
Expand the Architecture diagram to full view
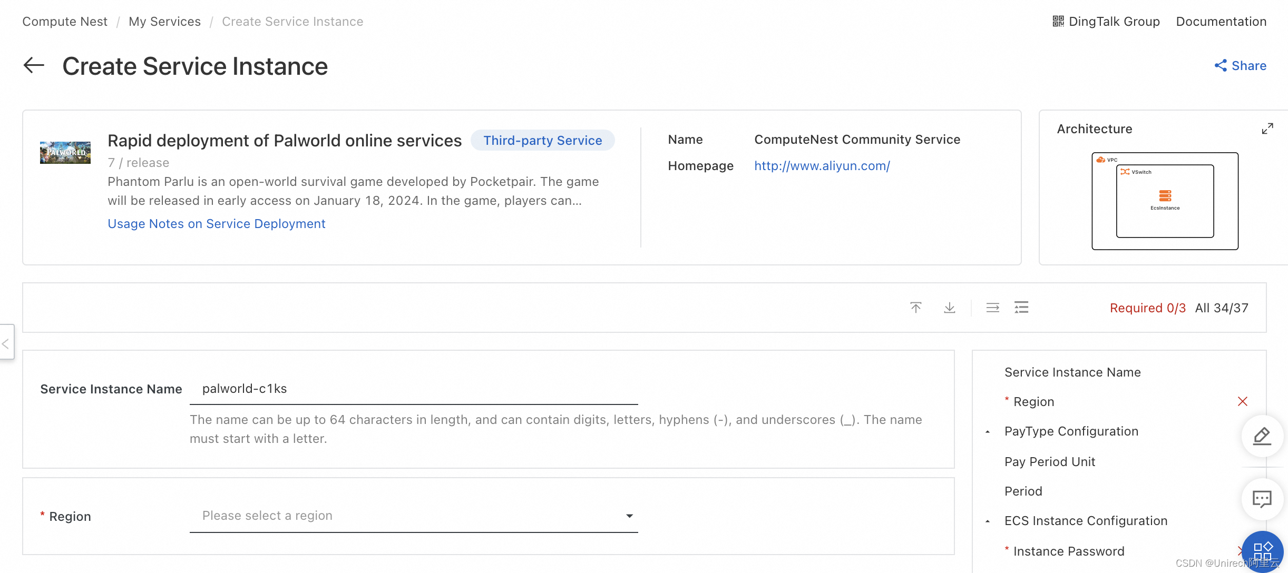pyautogui.click(x=1267, y=129)
